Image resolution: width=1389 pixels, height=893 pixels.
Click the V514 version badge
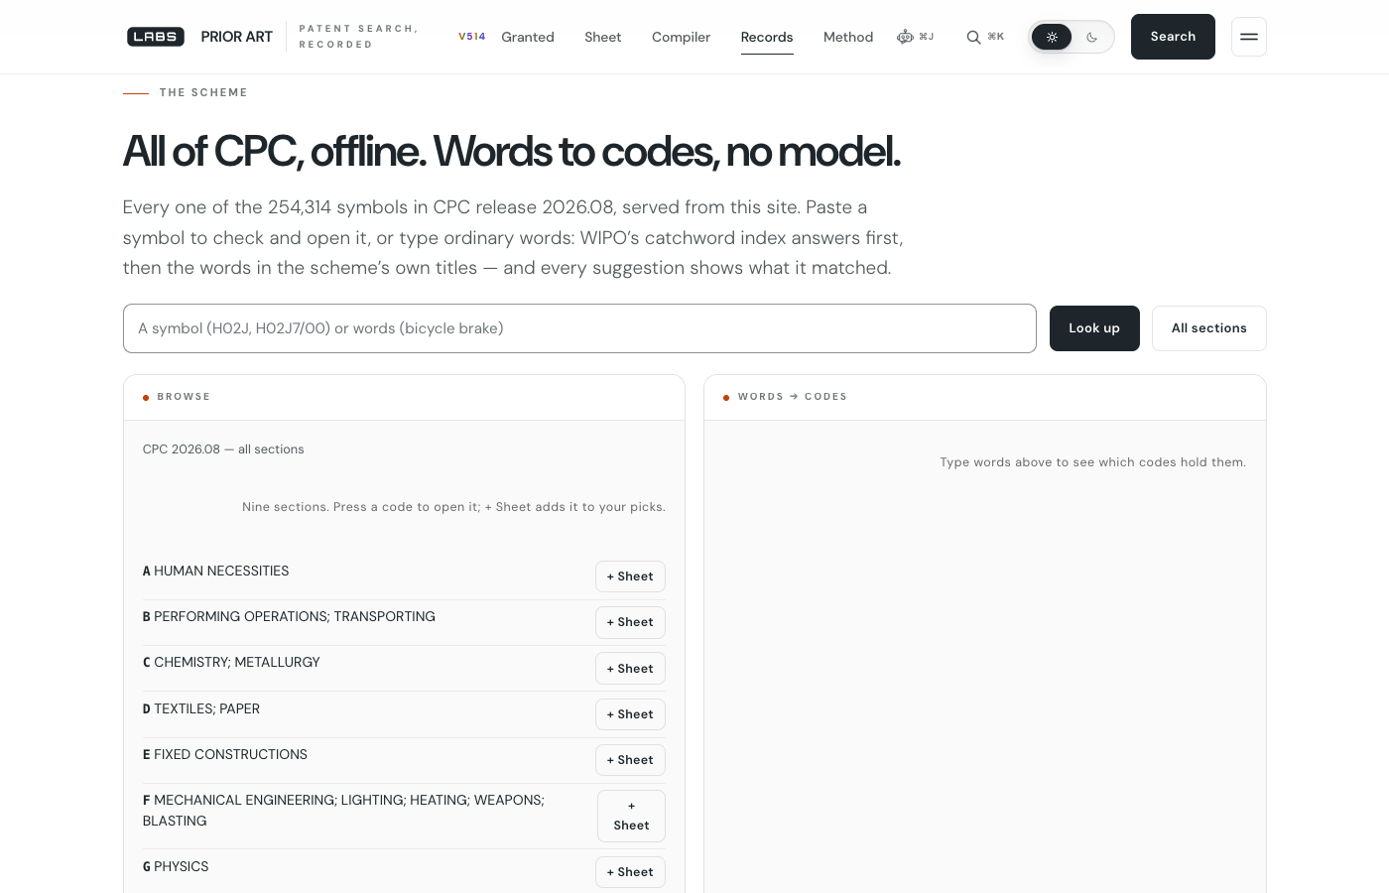pyautogui.click(x=471, y=37)
